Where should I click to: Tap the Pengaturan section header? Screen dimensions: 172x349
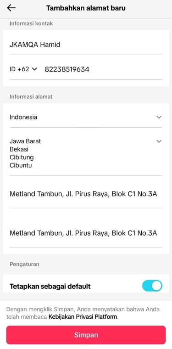[24, 264]
